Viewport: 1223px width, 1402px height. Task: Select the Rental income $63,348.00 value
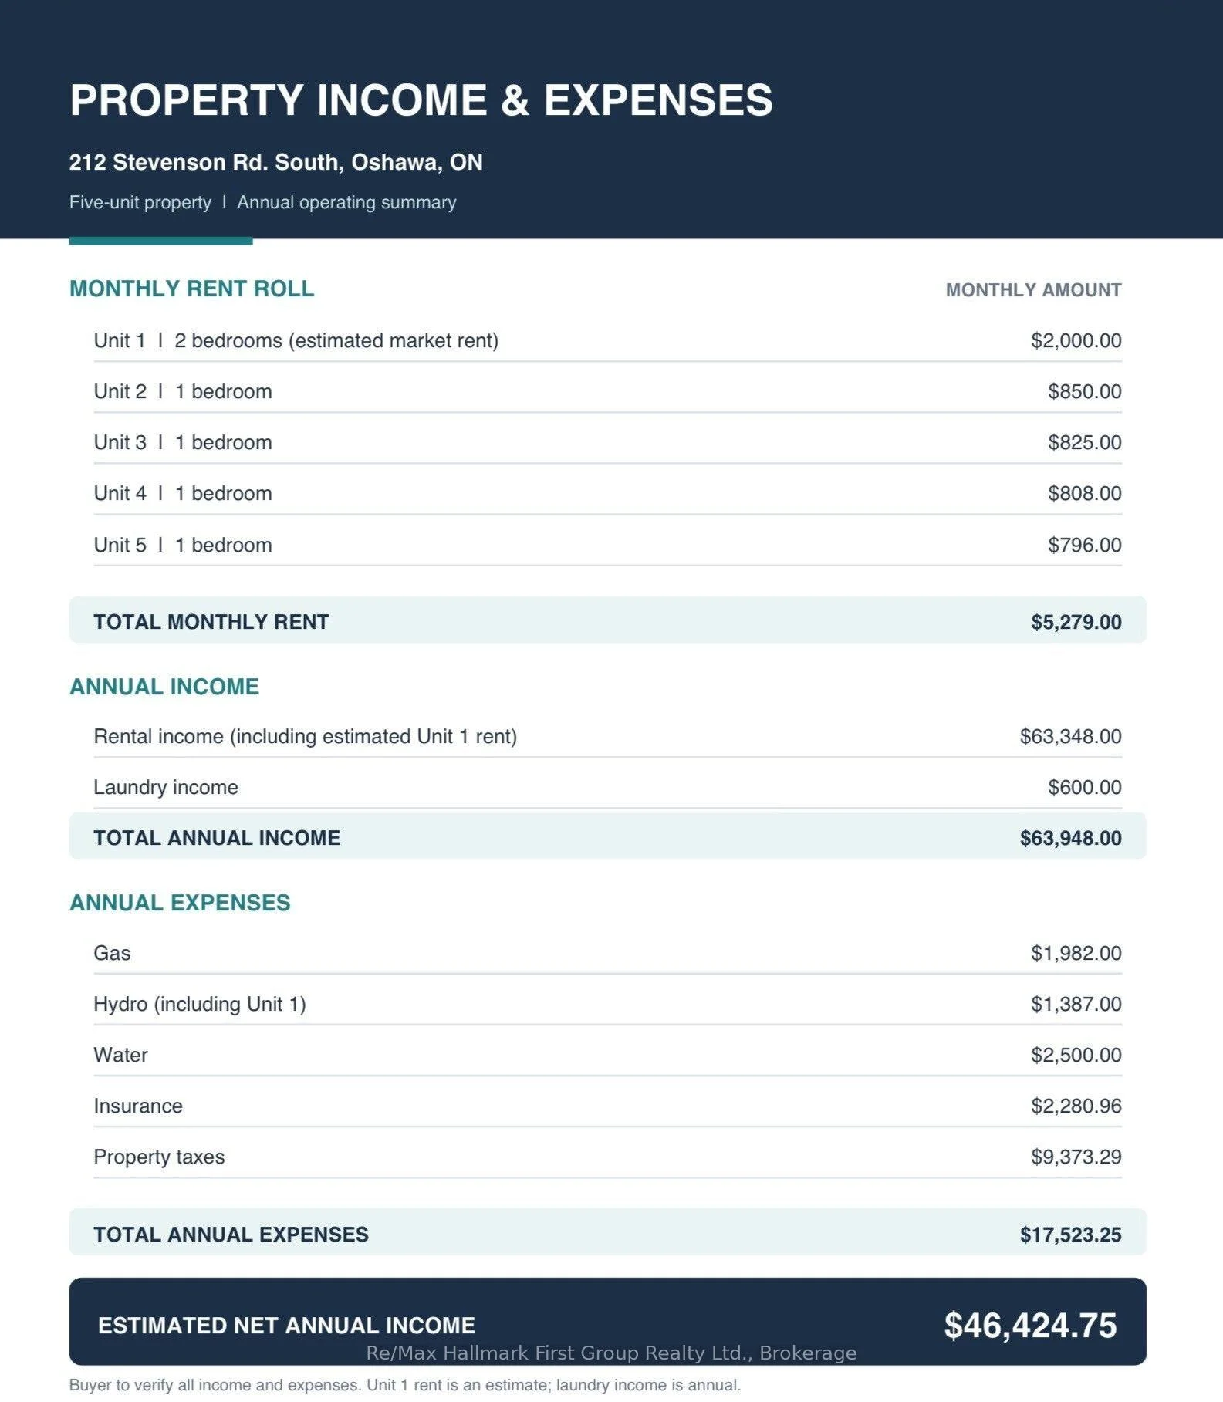click(x=1070, y=736)
